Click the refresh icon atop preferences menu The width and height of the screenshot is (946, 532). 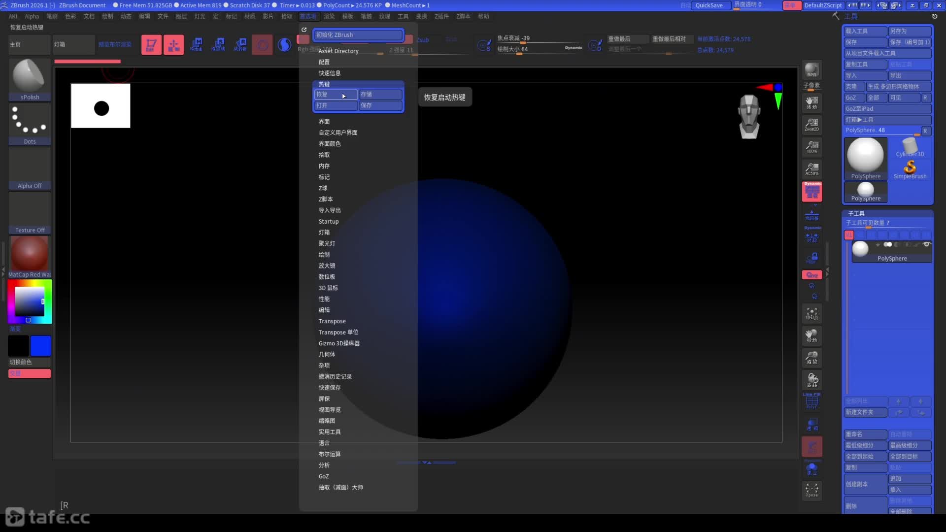pos(304,30)
